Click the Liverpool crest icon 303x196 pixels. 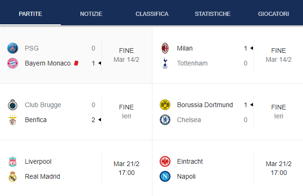coord(13,161)
